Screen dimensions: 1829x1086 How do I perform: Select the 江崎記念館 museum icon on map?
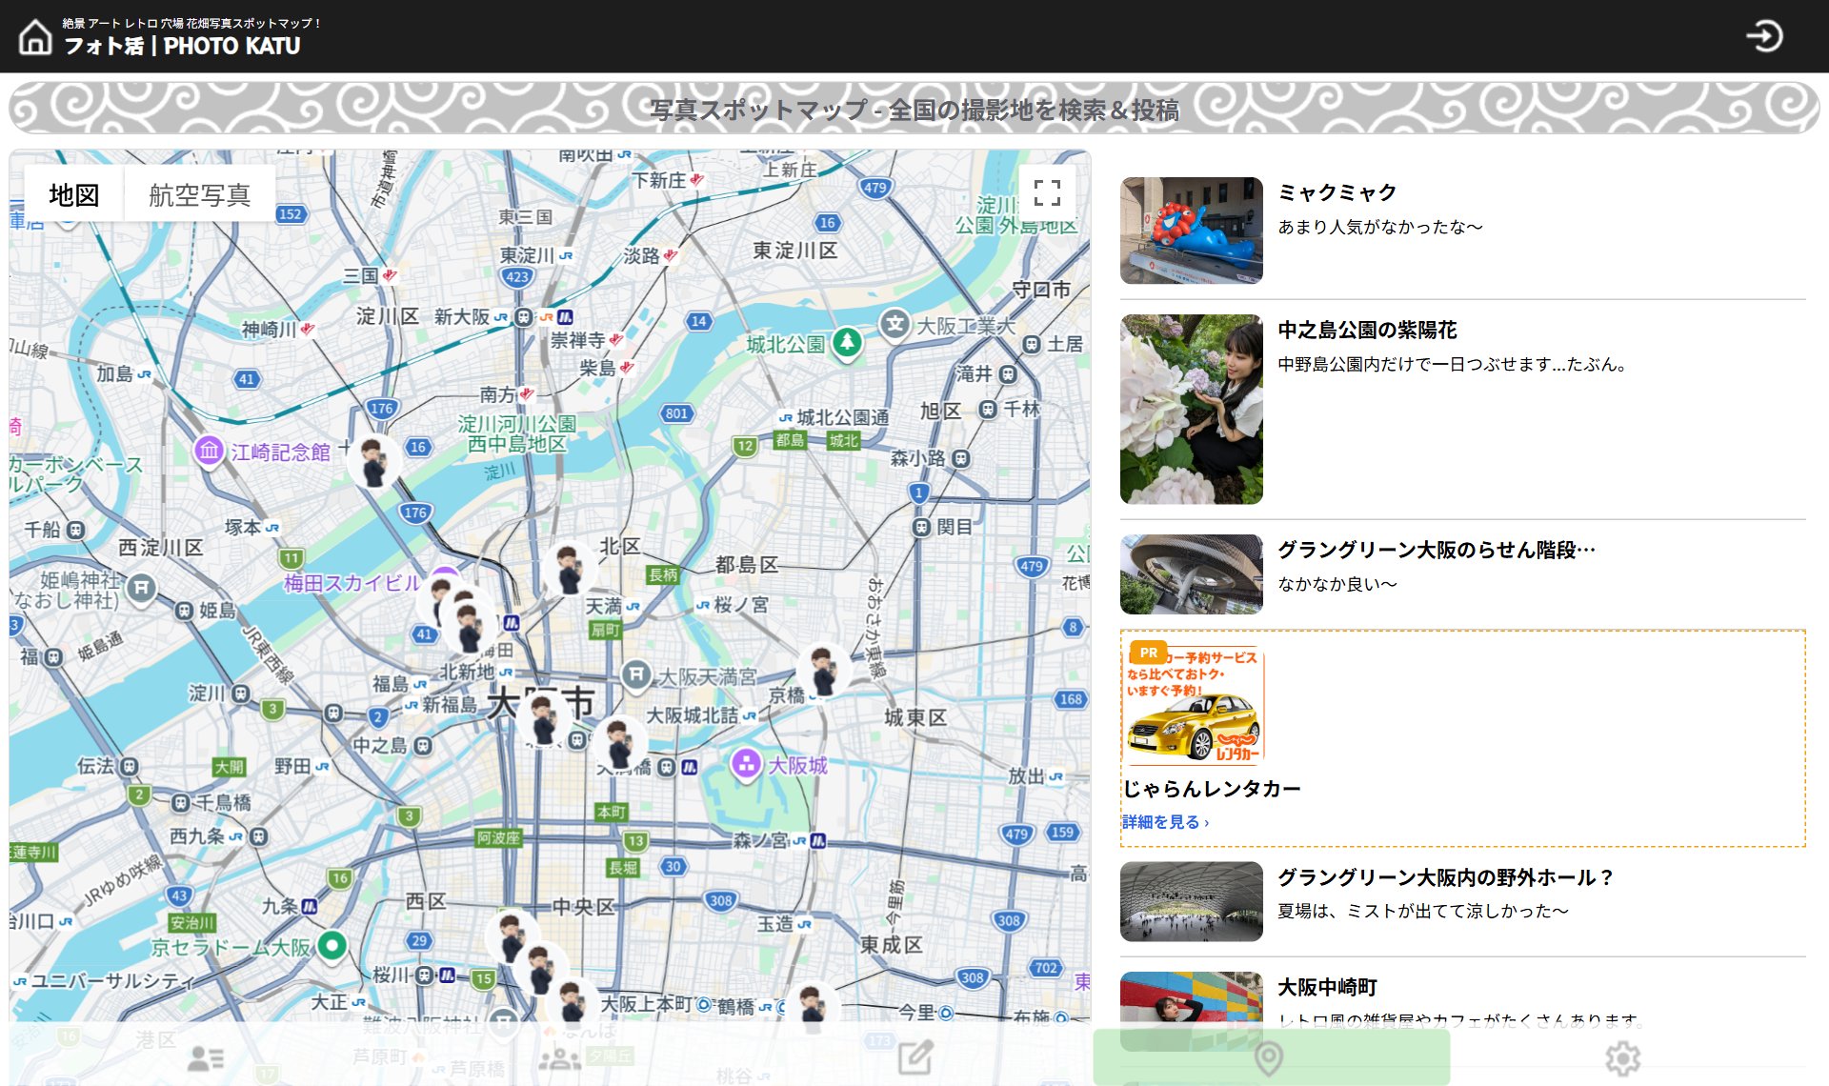(210, 451)
